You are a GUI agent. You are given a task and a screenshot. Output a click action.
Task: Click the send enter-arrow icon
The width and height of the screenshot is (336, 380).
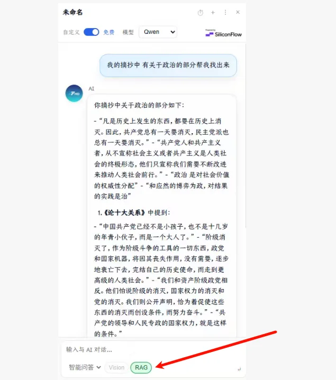[x=239, y=369]
